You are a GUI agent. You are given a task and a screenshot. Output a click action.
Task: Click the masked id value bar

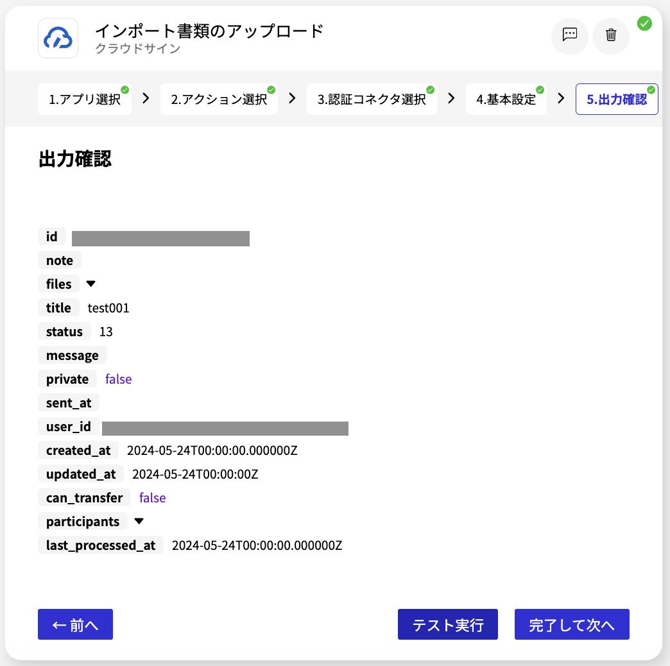tap(160, 239)
